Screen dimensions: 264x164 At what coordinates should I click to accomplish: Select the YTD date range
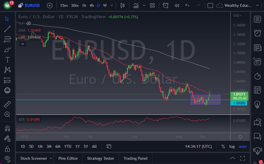(67, 146)
